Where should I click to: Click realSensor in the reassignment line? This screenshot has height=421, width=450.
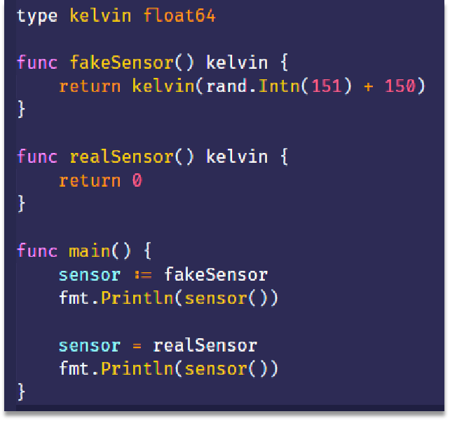pyautogui.click(x=205, y=345)
